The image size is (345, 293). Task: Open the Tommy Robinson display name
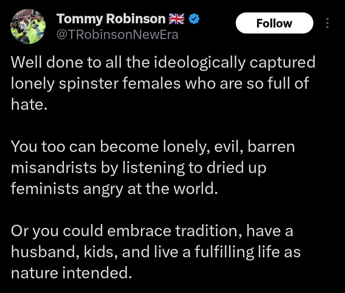coord(111,20)
